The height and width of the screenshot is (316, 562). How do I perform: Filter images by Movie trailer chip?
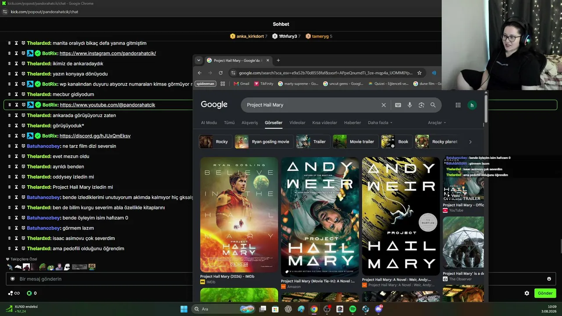tap(355, 142)
